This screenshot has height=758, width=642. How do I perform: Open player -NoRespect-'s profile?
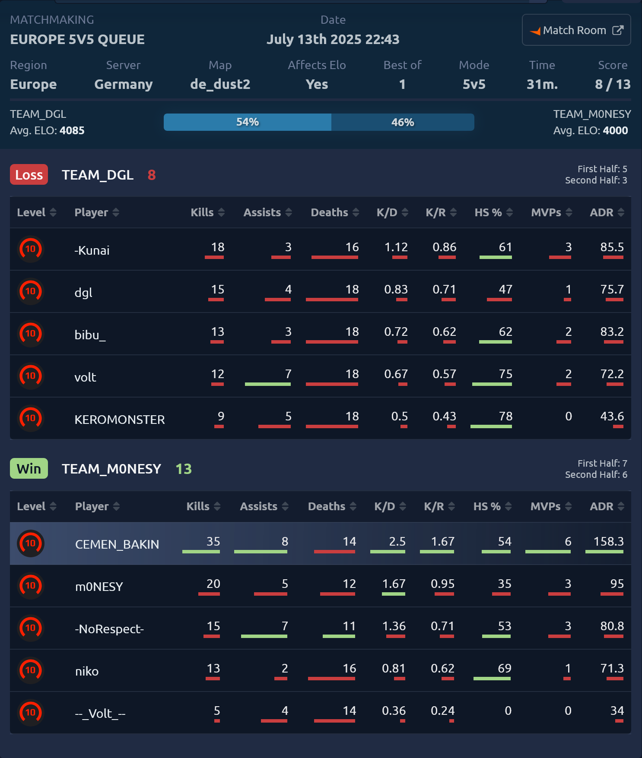109,629
